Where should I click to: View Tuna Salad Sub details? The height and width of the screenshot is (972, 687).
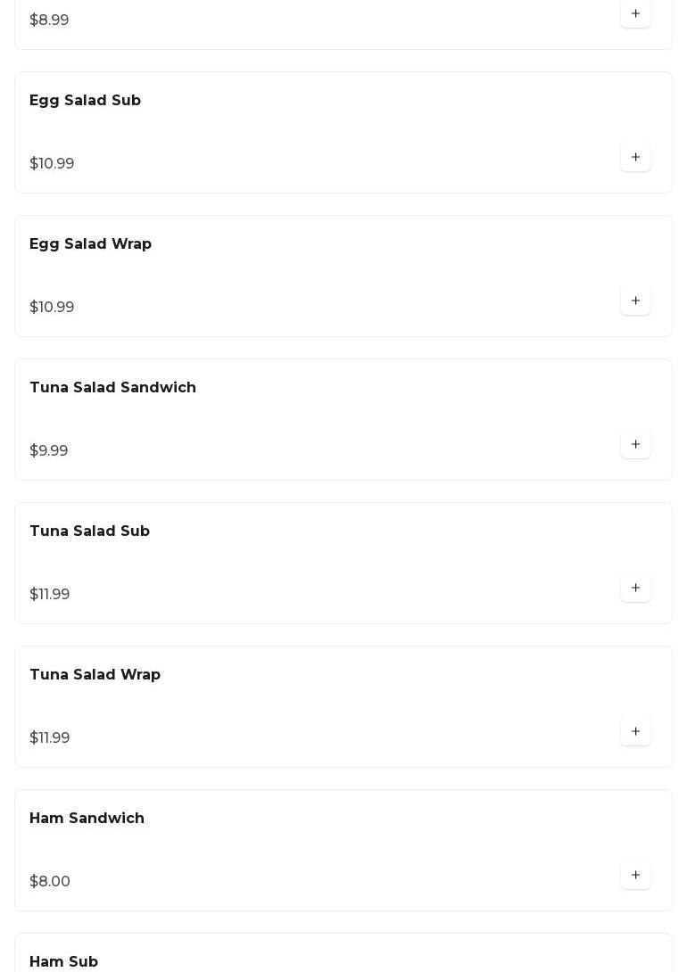(89, 531)
